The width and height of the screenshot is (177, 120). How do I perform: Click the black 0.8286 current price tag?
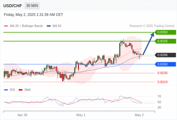click(165, 55)
